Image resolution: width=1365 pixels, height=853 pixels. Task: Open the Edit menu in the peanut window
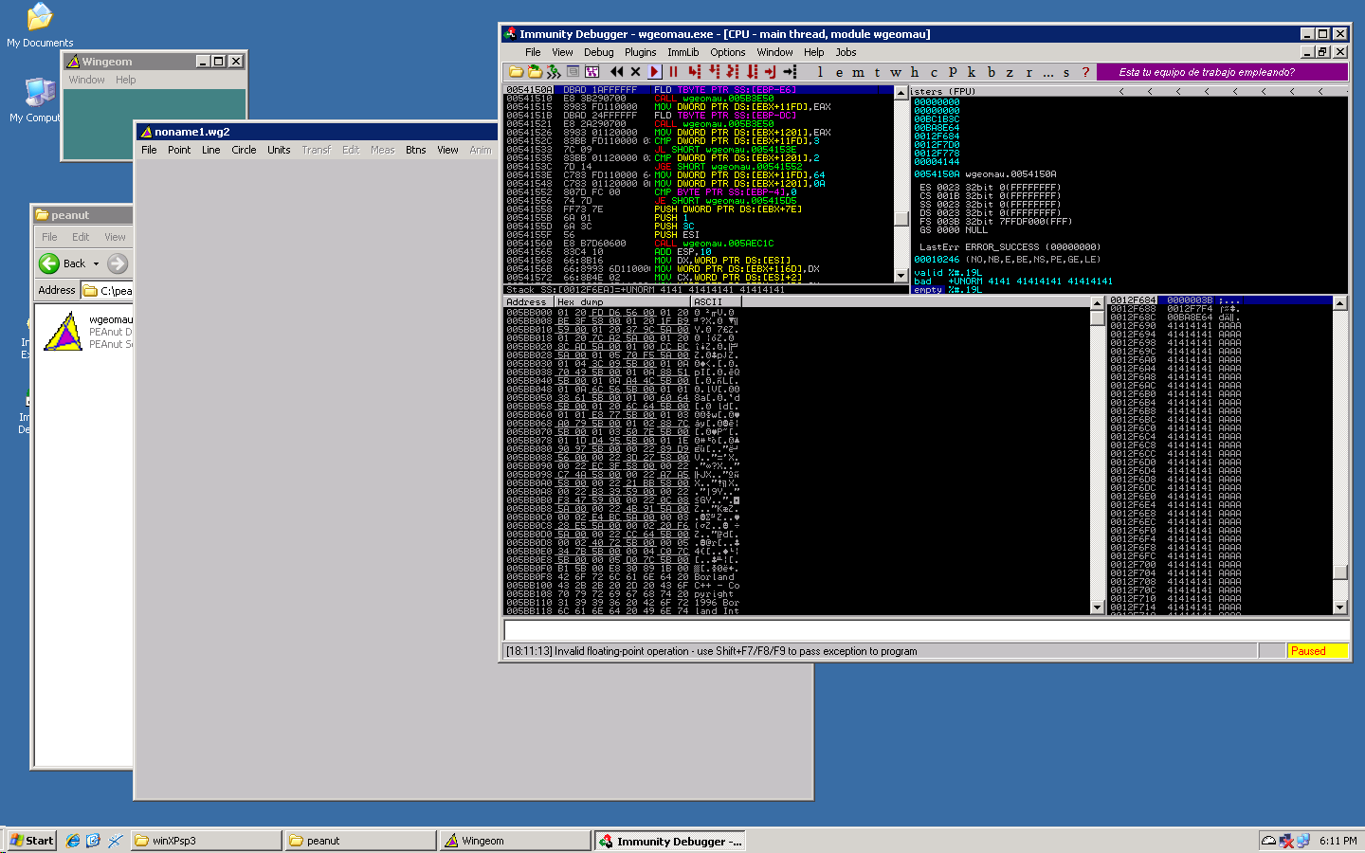81,237
